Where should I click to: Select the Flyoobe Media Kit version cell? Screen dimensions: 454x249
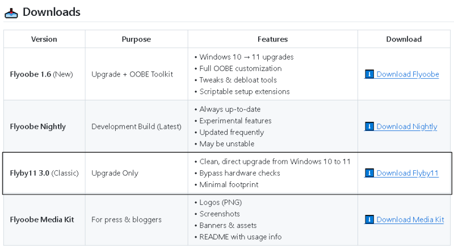[42, 220]
